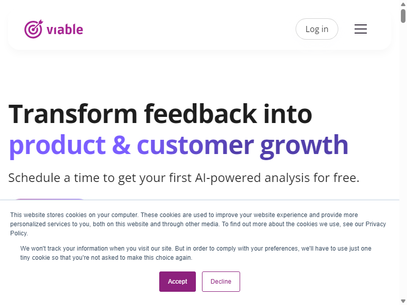This screenshot has height=305, width=407.
Task: Click the word "feedback" in the headline
Action: (x=200, y=113)
